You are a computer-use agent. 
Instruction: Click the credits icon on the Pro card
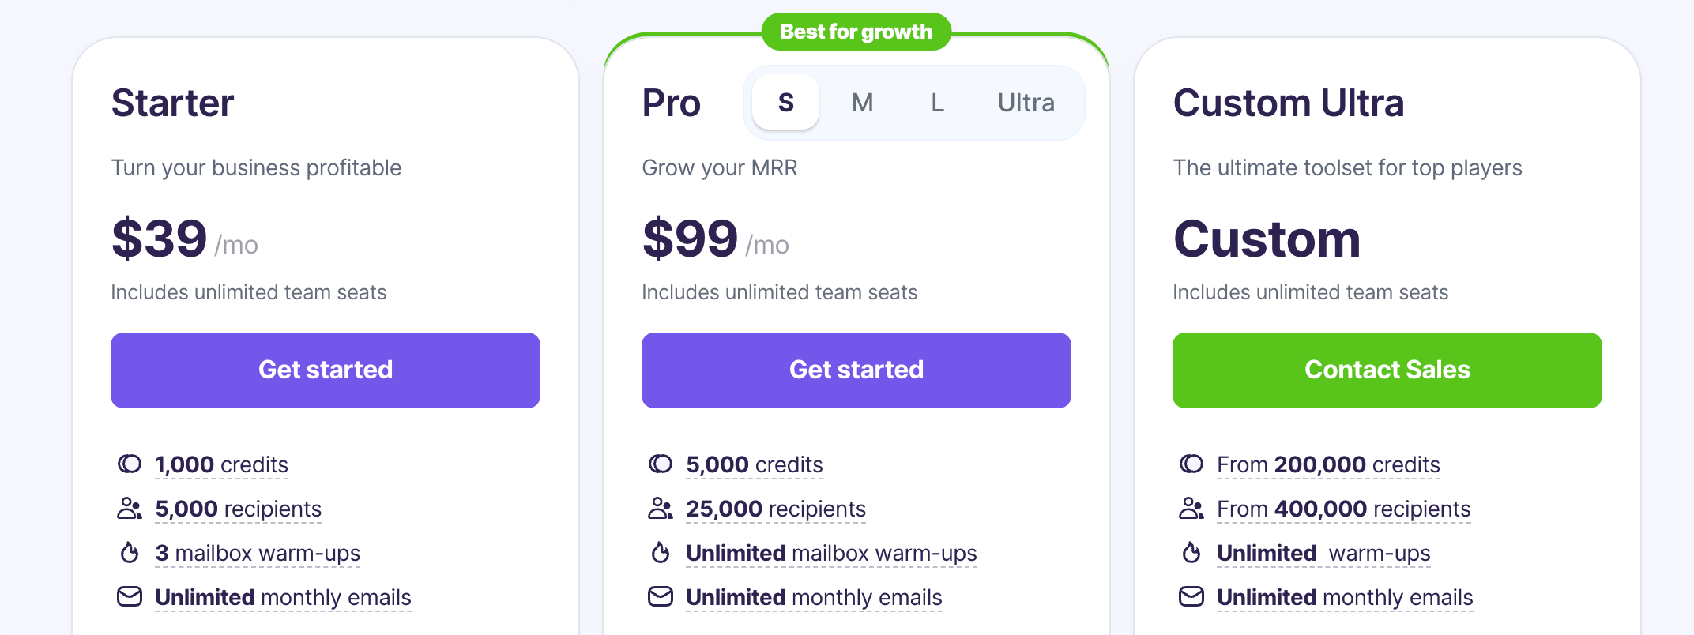(x=661, y=464)
